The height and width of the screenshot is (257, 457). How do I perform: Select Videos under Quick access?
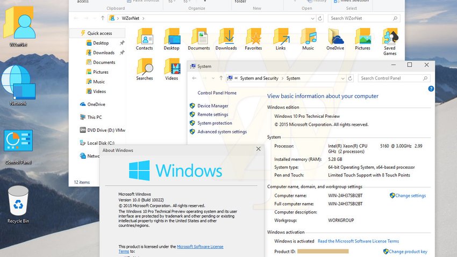pos(96,91)
